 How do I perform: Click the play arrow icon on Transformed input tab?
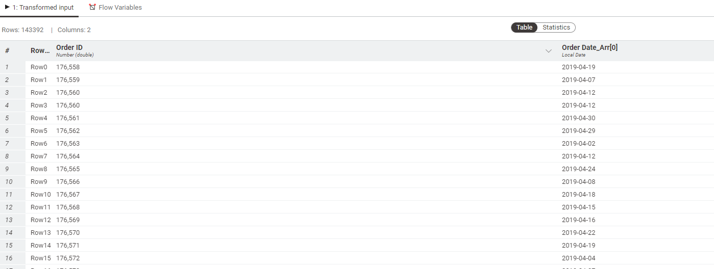point(8,7)
